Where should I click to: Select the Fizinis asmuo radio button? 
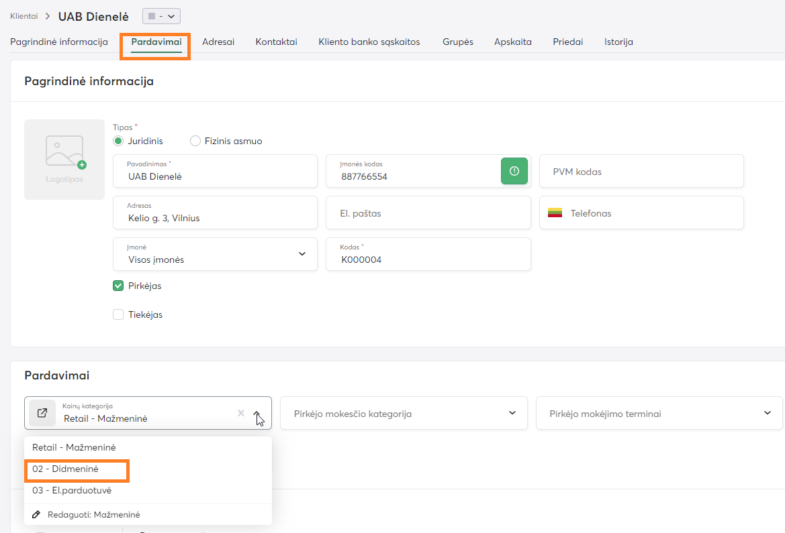point(195,141)
